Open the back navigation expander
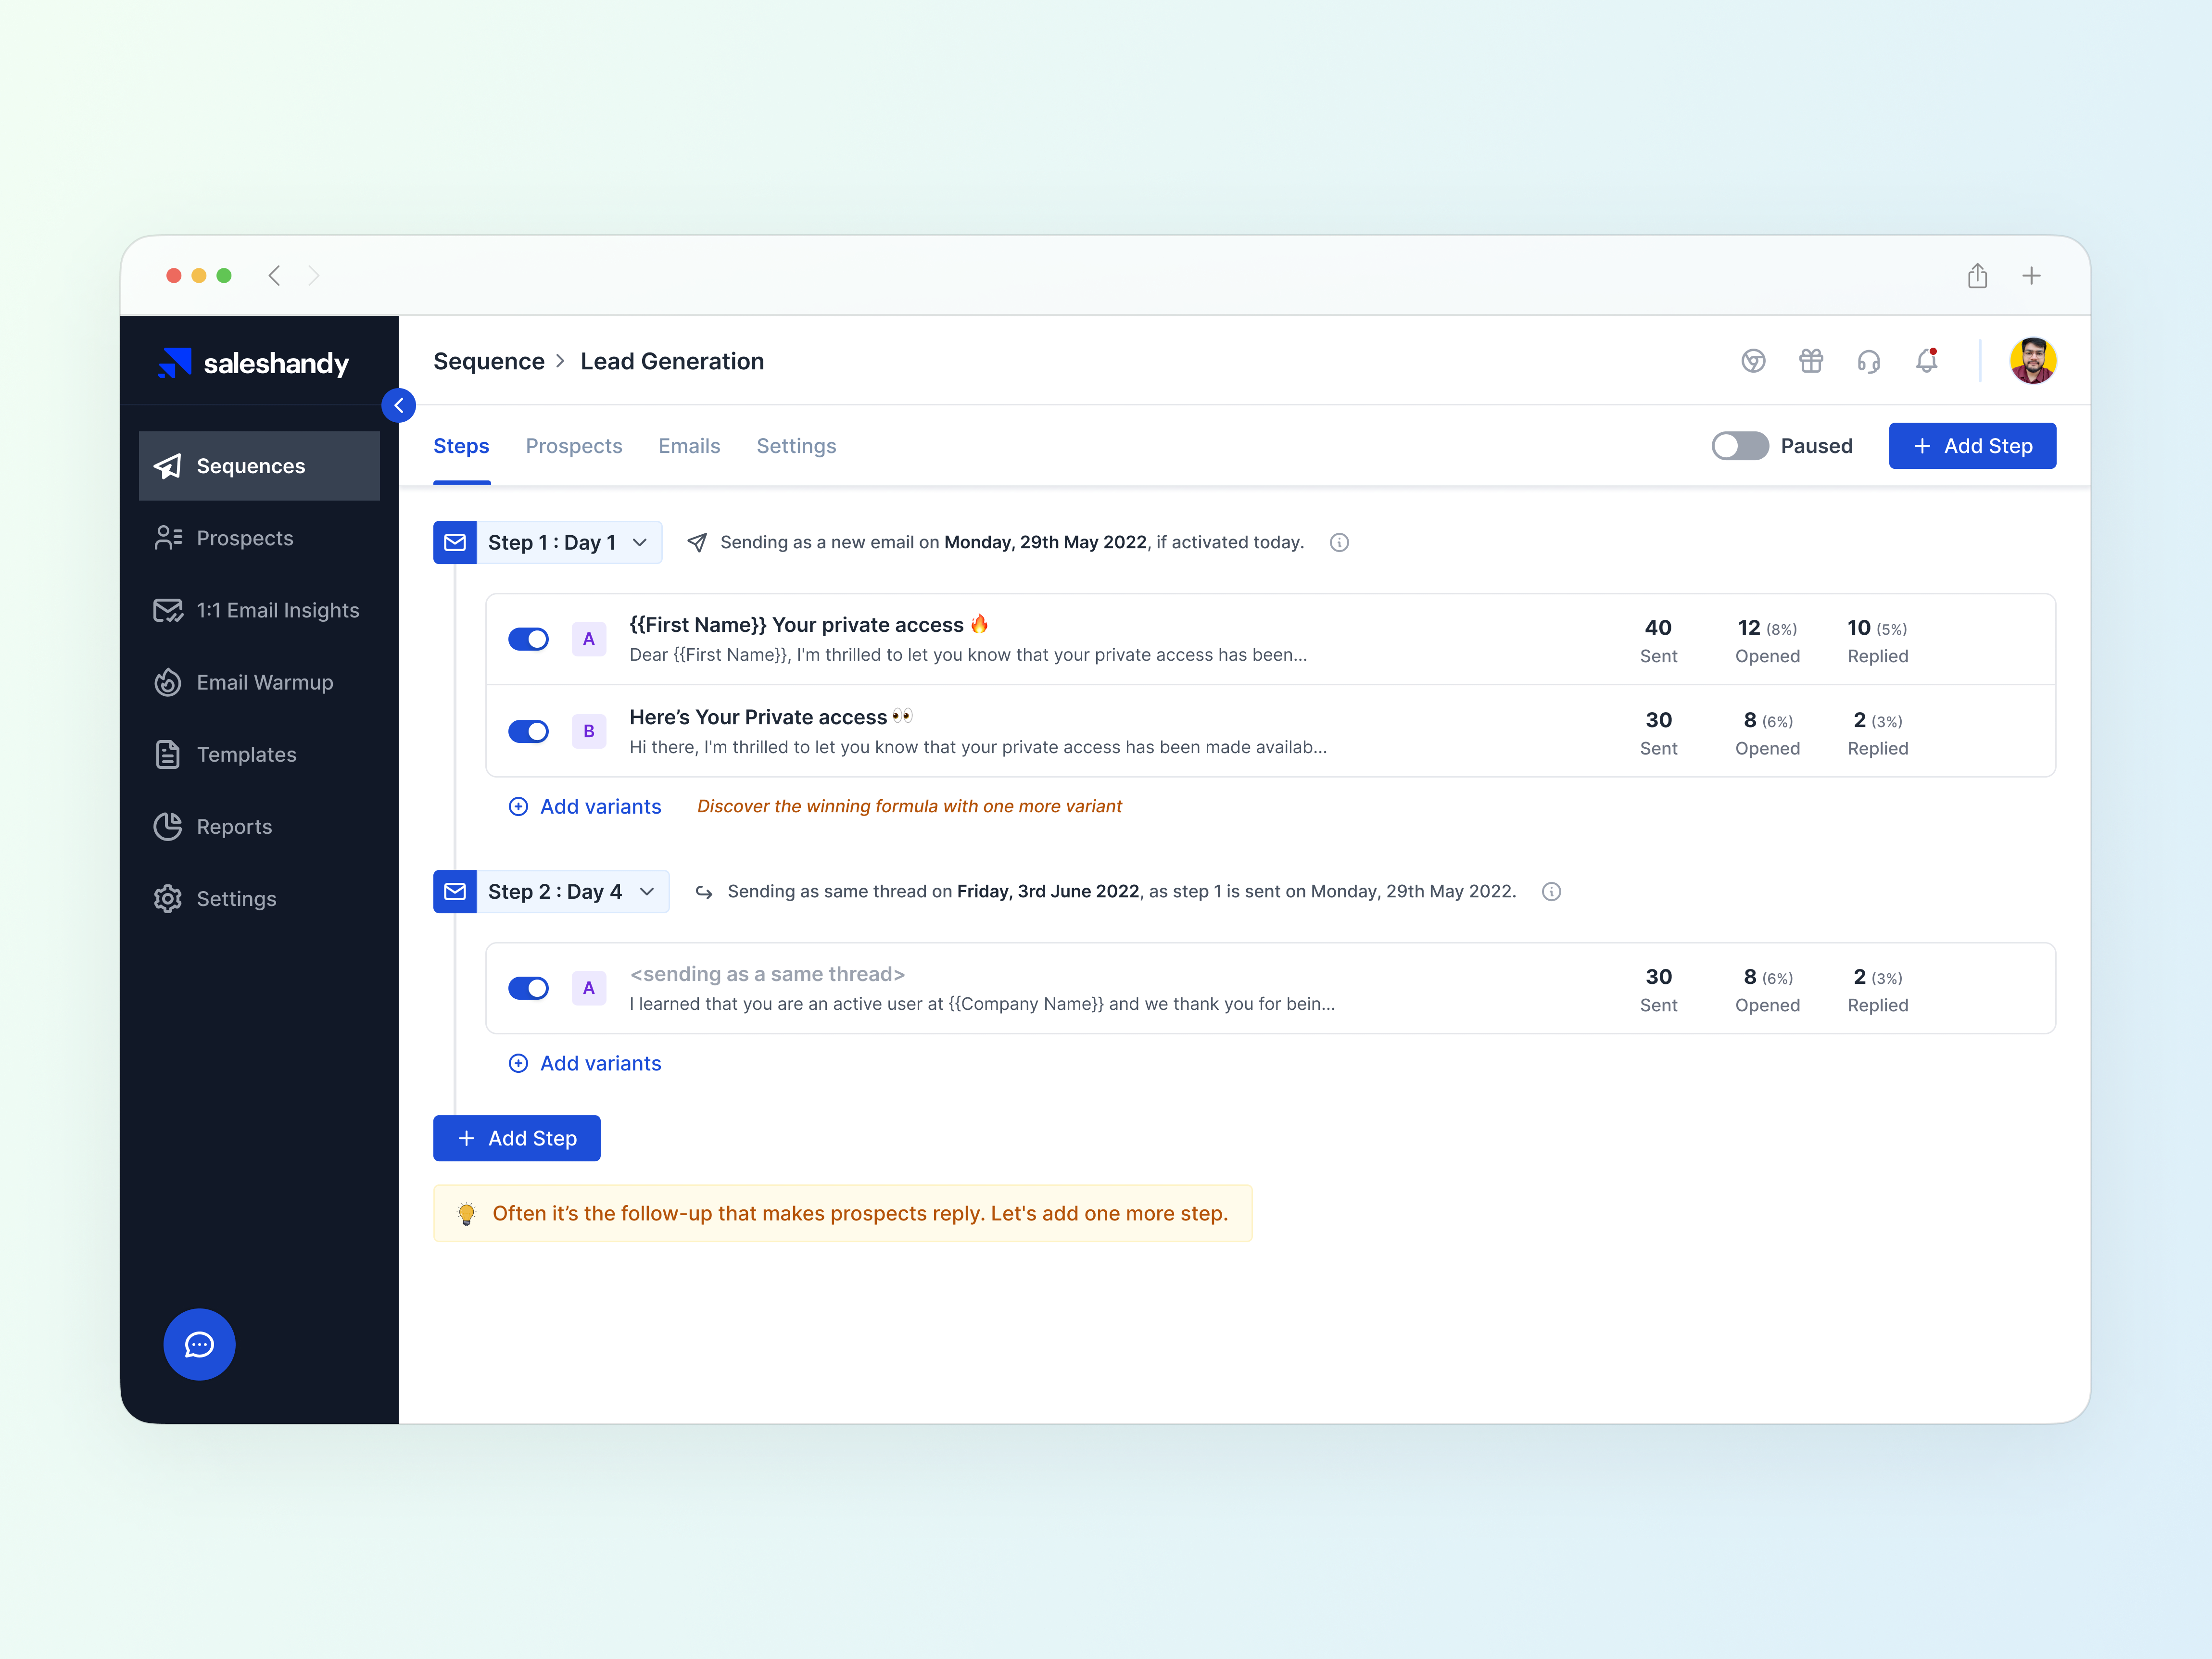 click(399, 404)
